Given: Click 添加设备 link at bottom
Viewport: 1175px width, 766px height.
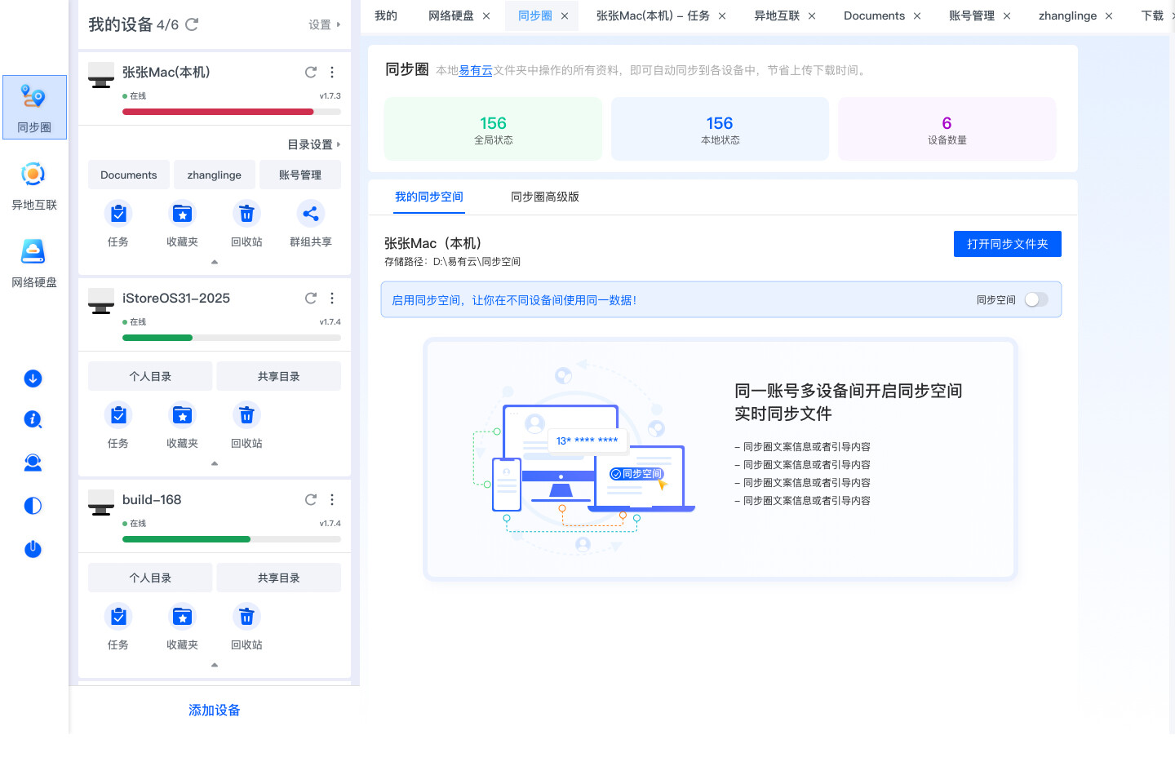Looking at the screenshot, I should click(214, 711).
